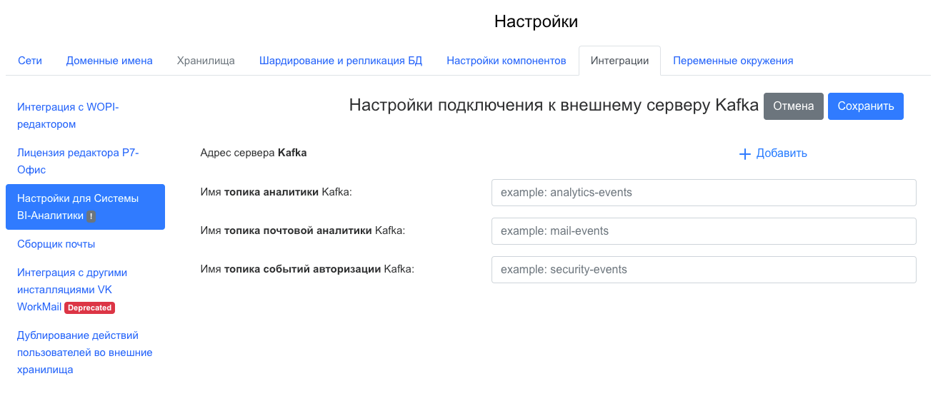Open Интеграция с WOPI-редактором section
The height and width of the screenshot is (396, 933).
coord(68,116)
